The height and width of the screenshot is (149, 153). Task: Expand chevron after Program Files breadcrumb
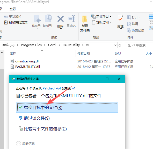pyautogui.click(x=45, y=45)
